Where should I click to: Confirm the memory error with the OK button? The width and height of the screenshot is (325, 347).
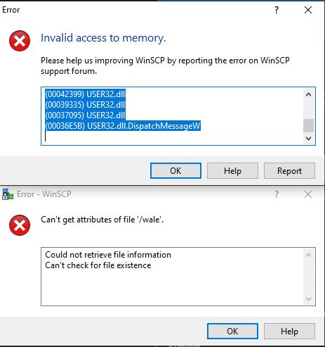175,171
